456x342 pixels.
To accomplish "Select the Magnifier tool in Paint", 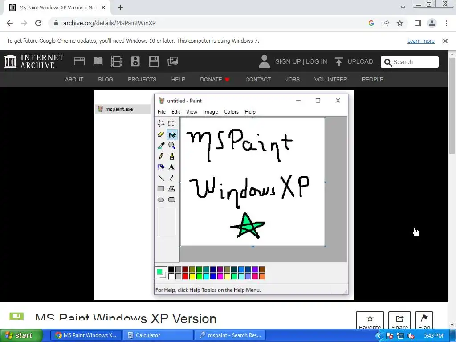I will click(172, 145).
